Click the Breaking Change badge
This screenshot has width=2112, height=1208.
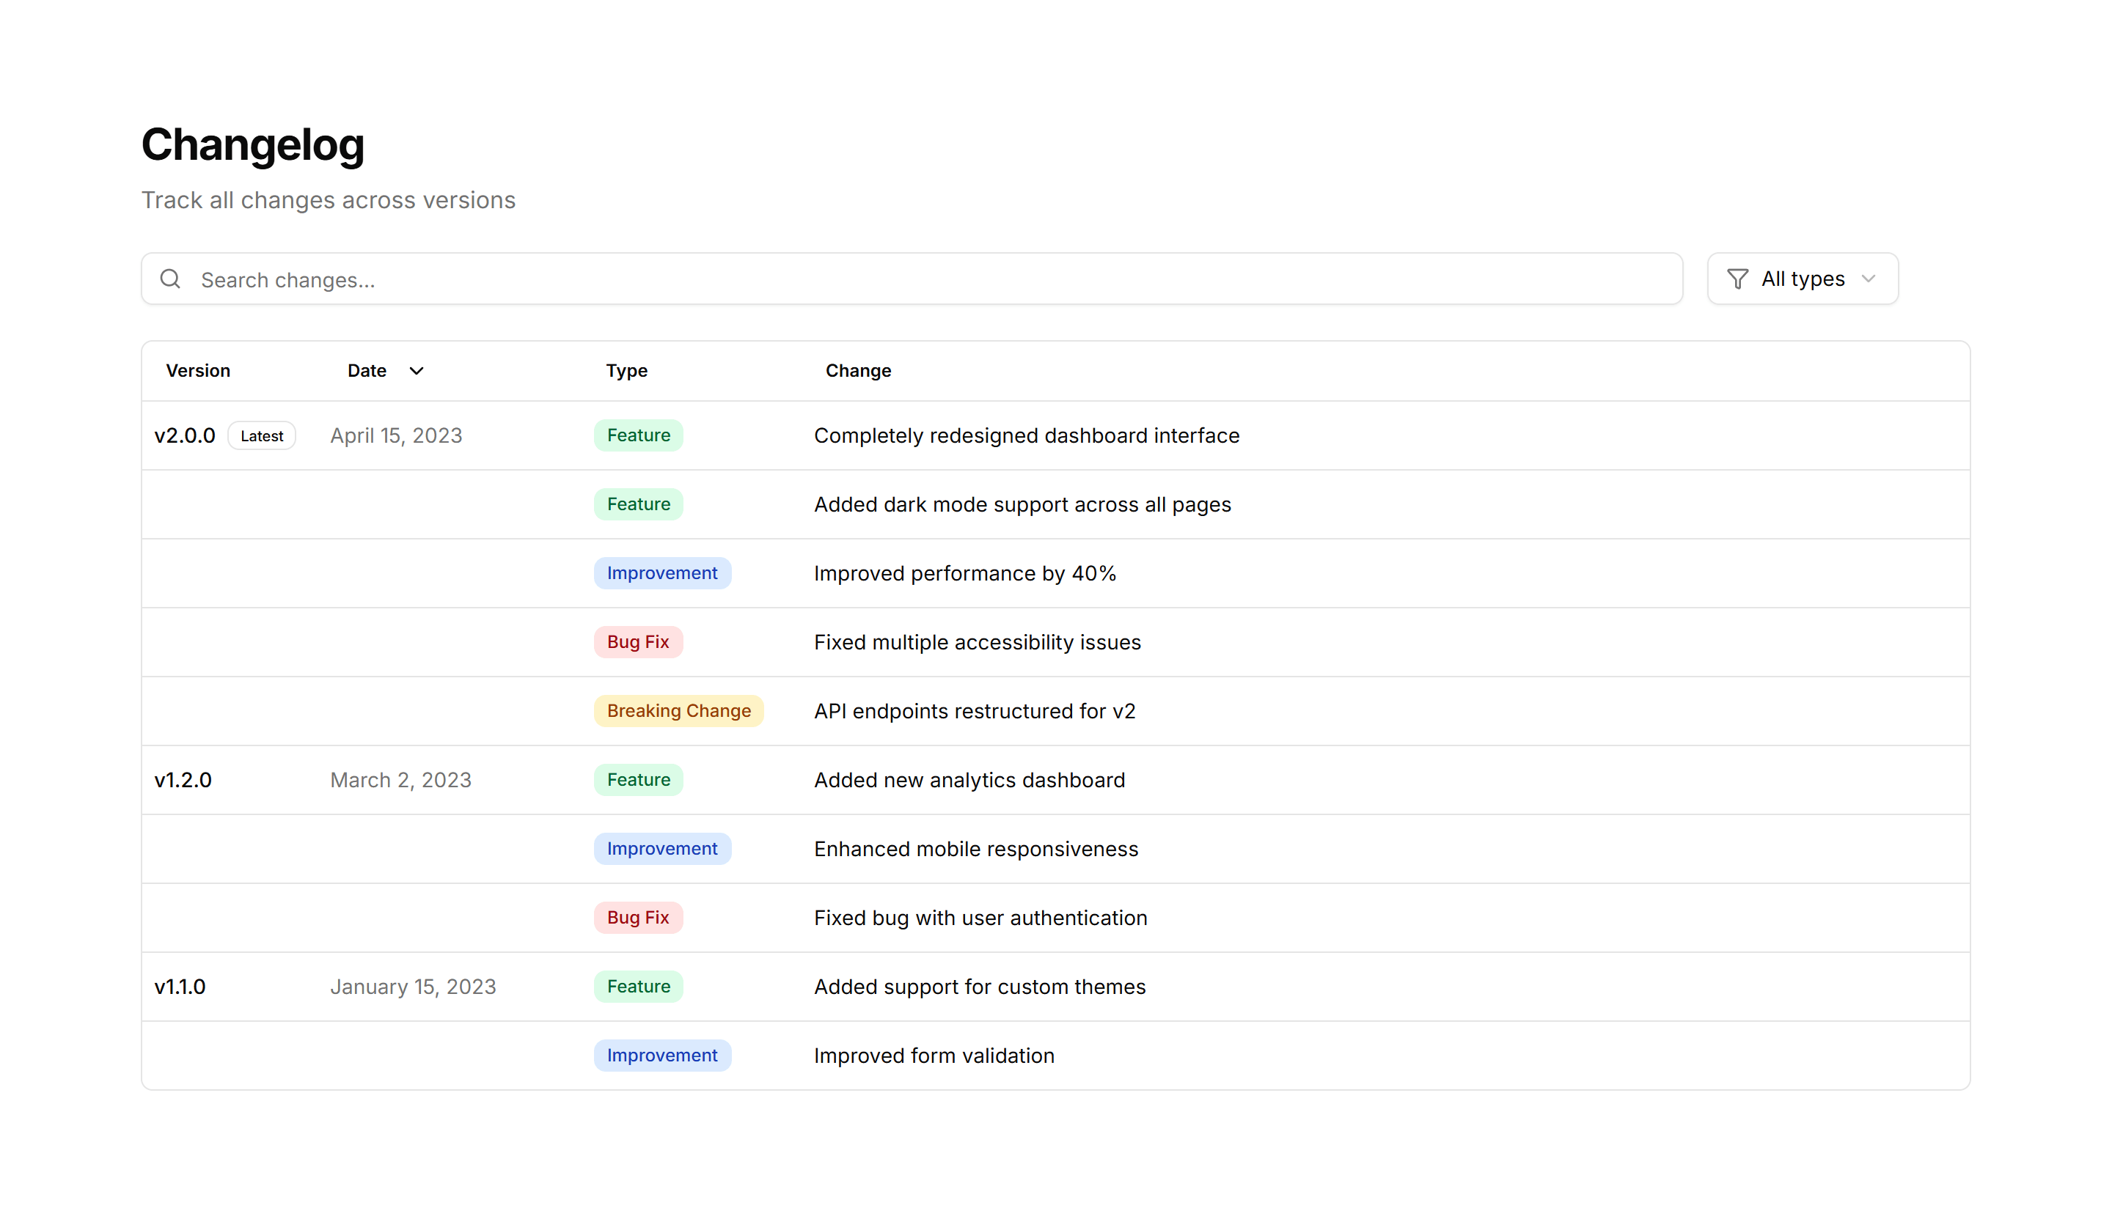pos(679,711)
